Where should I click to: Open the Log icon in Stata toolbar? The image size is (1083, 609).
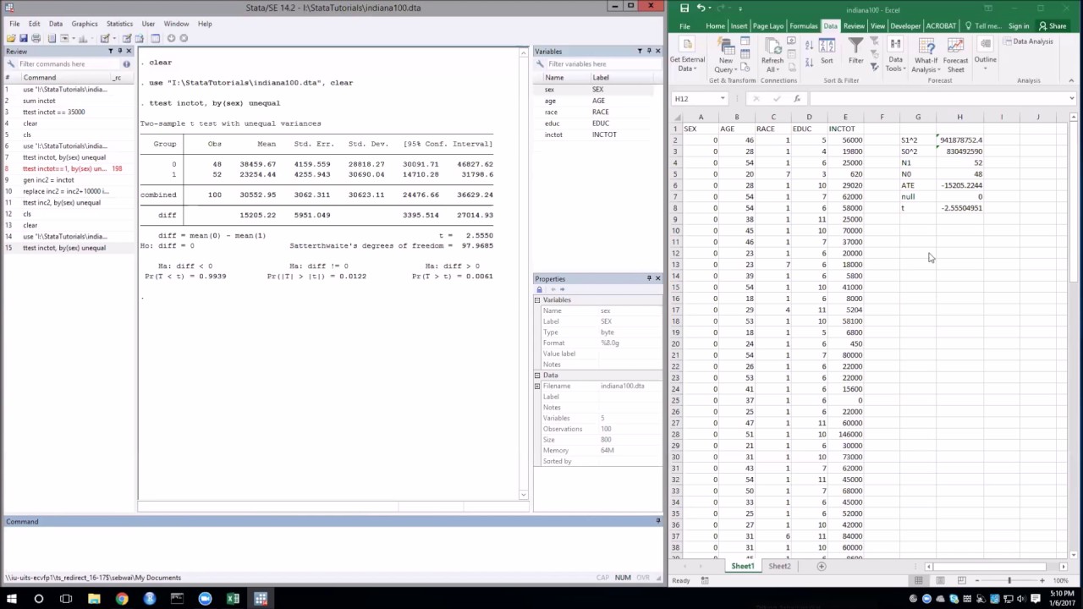point(52,38)
